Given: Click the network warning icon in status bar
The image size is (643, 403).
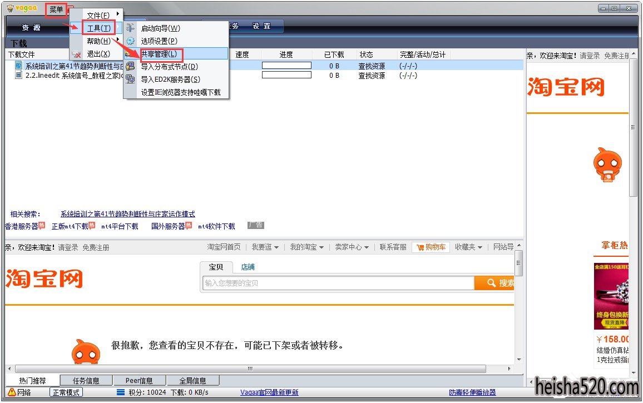Looking at the screenshot, I should click(12, 392).
